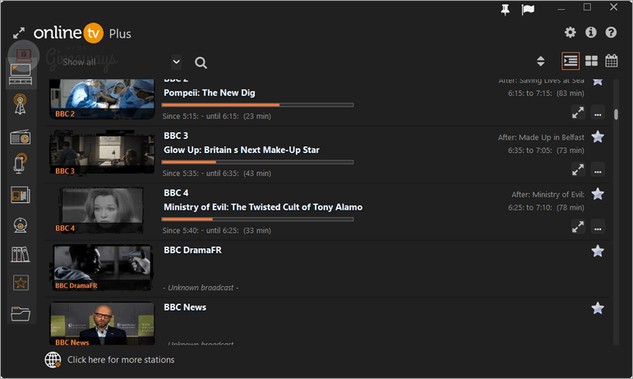Viewport: 633px width, 379px height.
Task: Open the sort order arrows
Action: click(541, 62)
